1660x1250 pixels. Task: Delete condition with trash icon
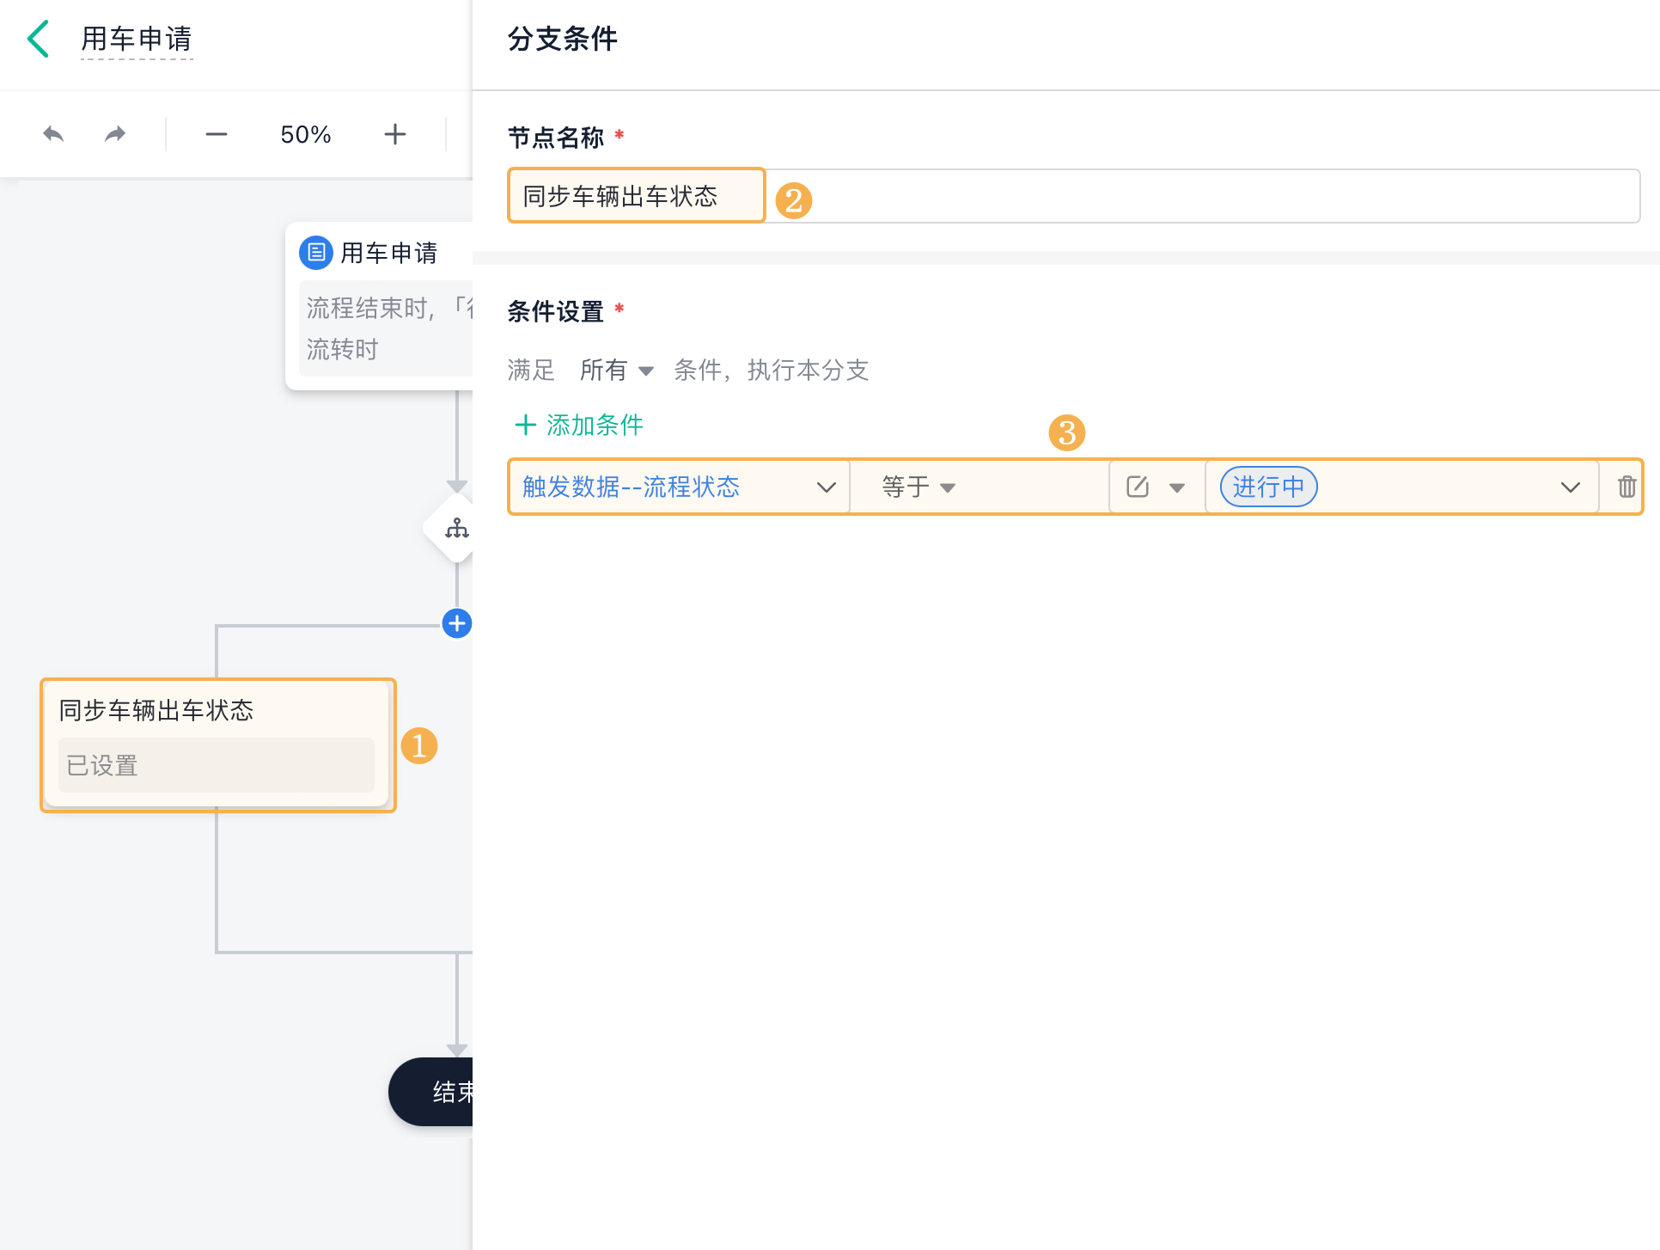(x=1626, y=487)
